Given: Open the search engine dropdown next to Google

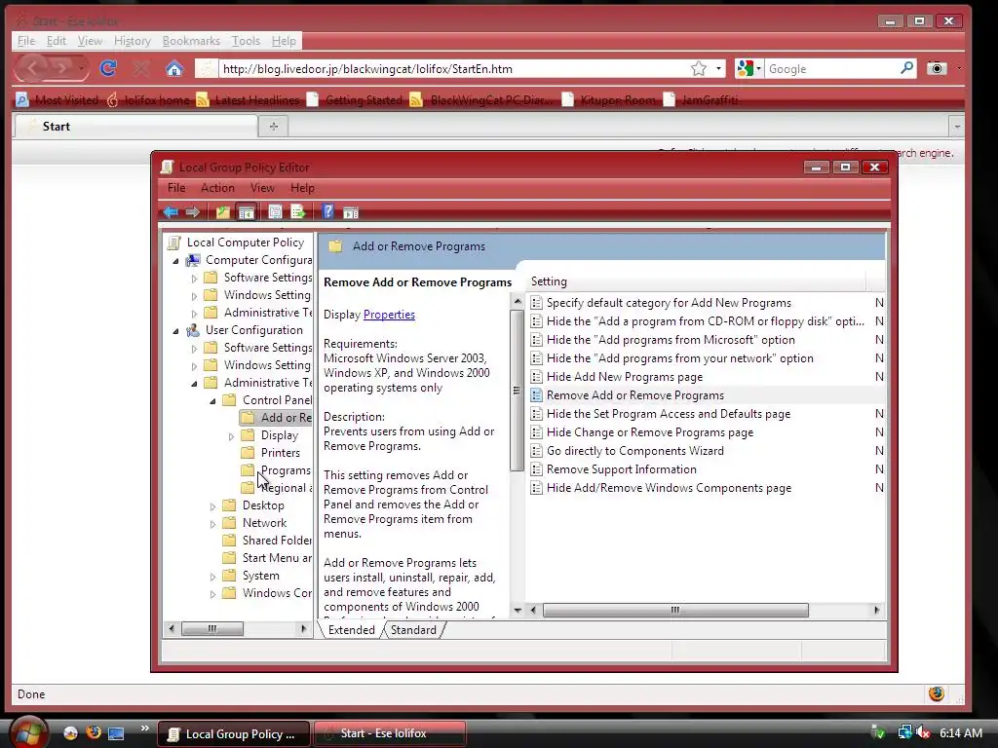Looking at the screenshot, I should click(x=758, y=69).
